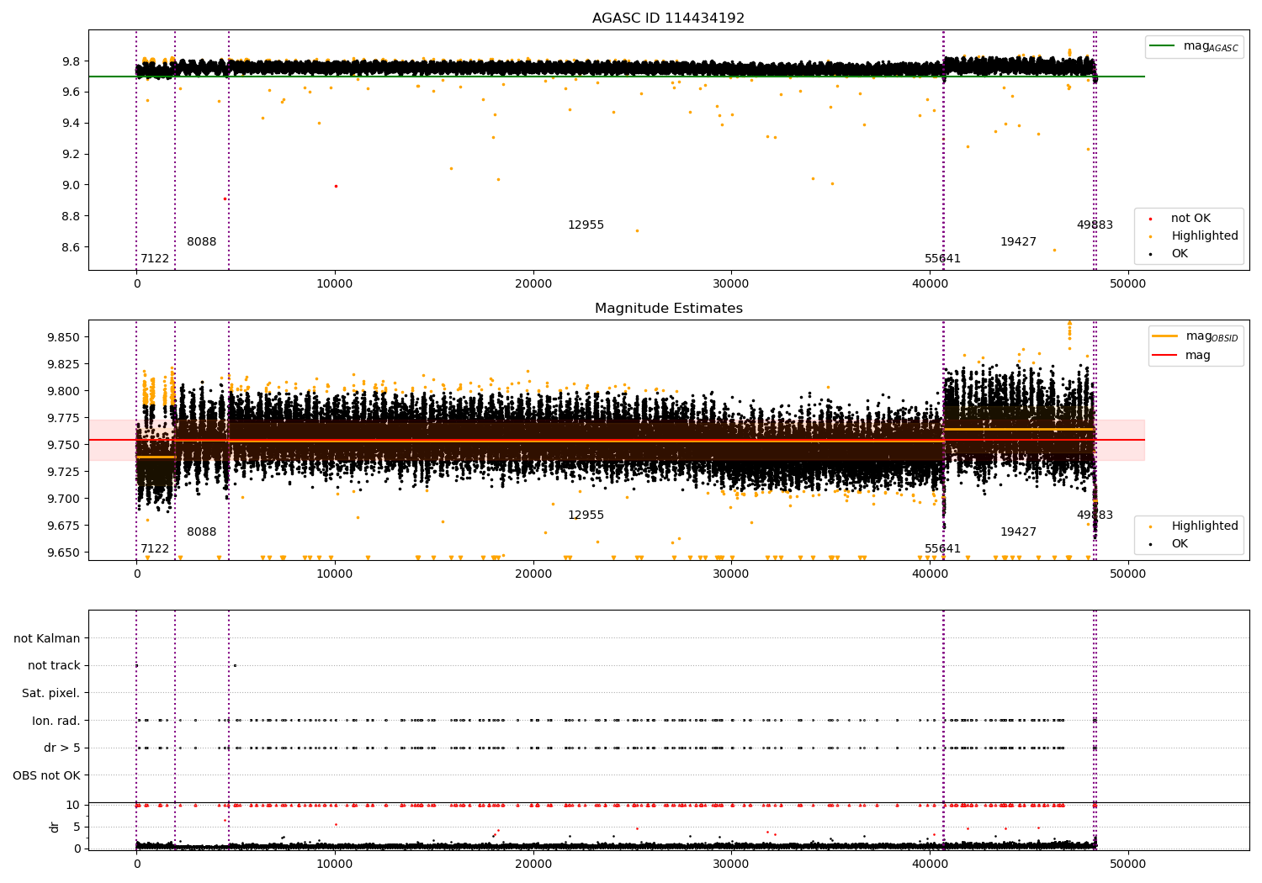The height and width of the screenshot is (883, 1262).
Task: Click the 'dr' axis tick labeled 5
Action: [x=77, y=827]
